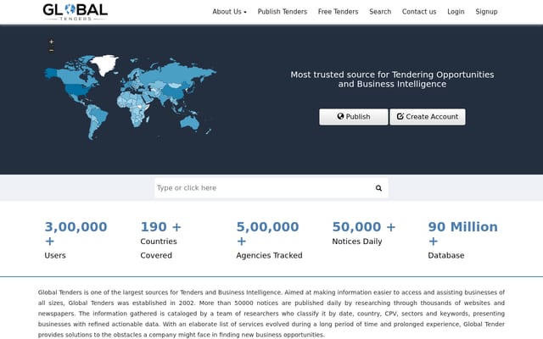Open the Search menu item
Screen dimensions: 543x339
click(380, 12)
